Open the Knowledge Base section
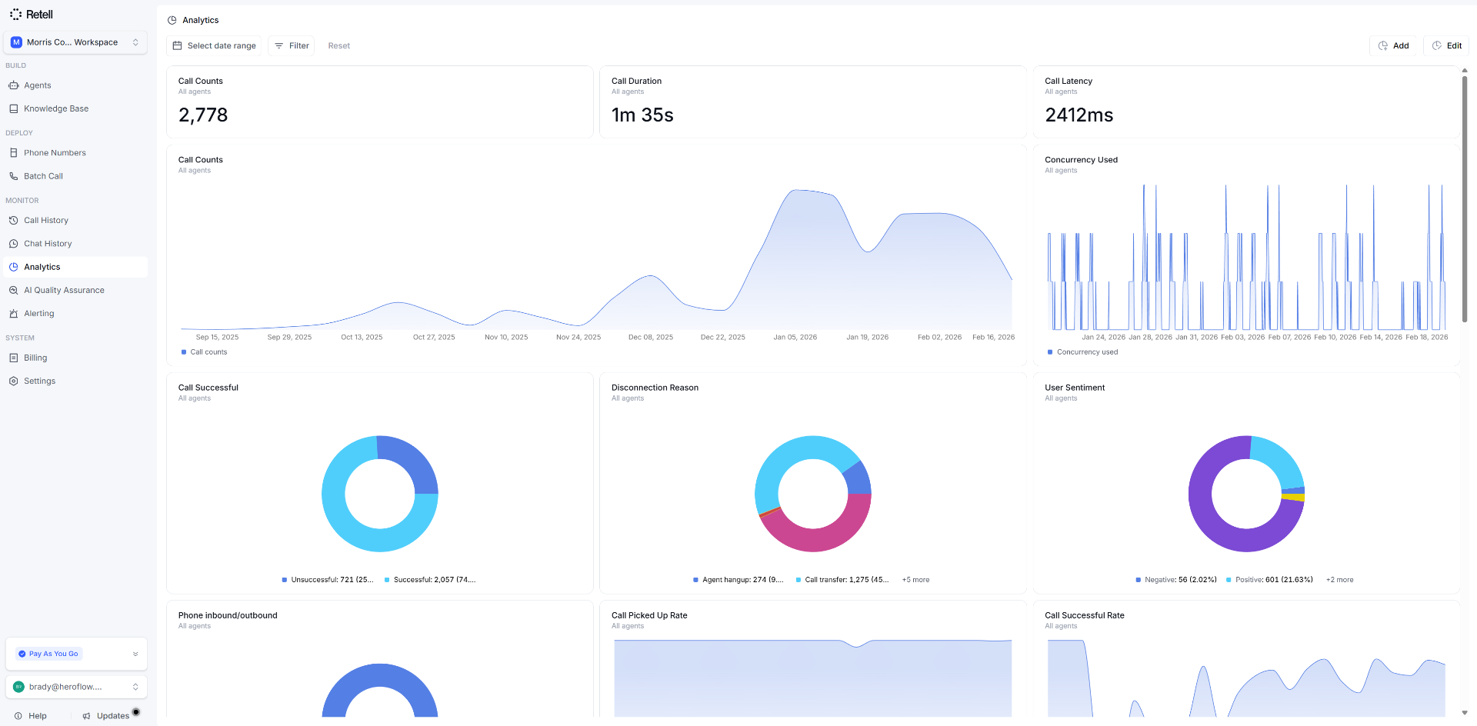This screenshot has width=1477, height=726. (75, 108)
